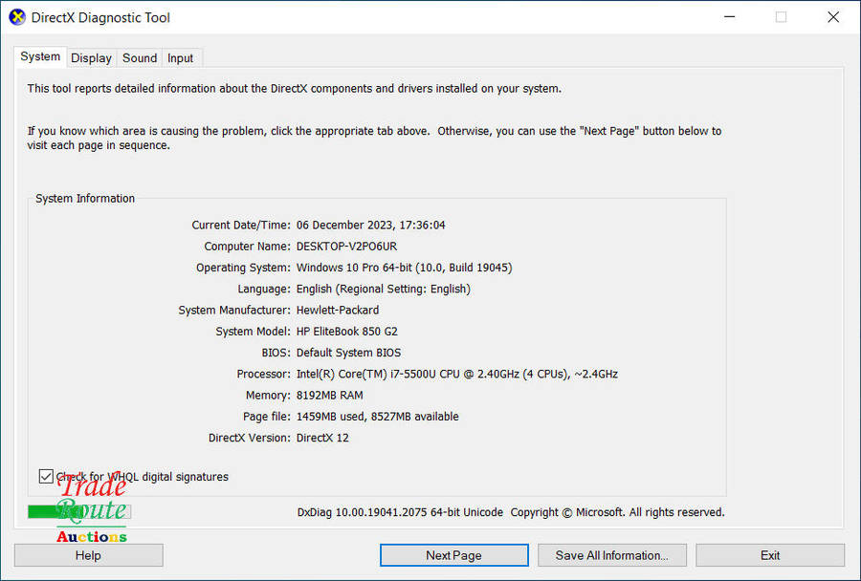Screen dimensions: 861x581
Task: Click the DxDiag version copyright text
Action: pos(511,512)
